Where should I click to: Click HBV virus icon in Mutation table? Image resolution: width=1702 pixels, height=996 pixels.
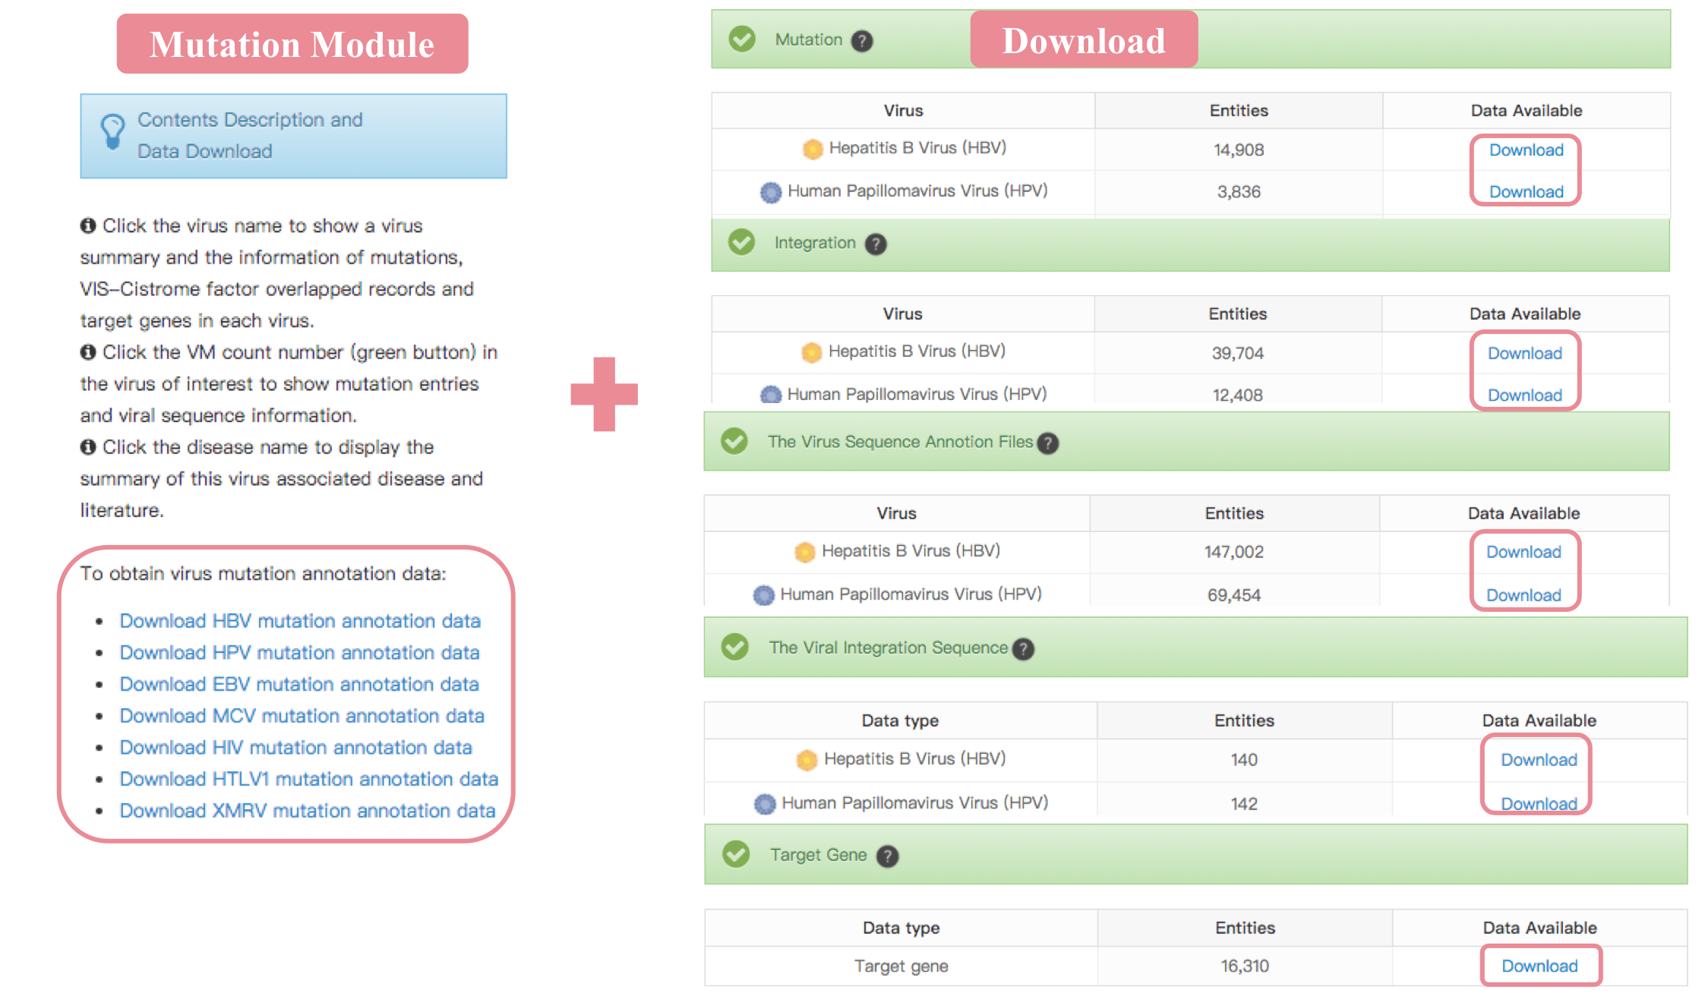pos(813,149)
